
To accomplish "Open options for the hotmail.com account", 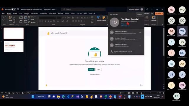I will coord(140,45).
